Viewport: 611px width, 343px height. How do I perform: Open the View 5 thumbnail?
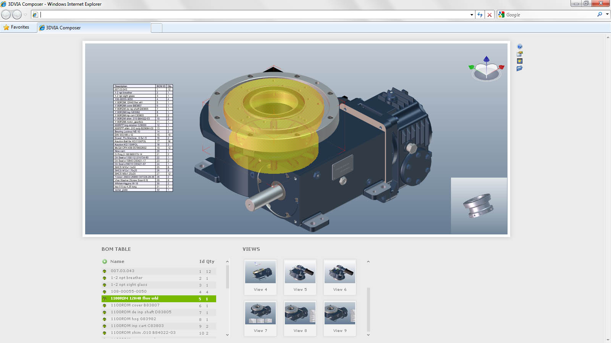coord(300,277)
